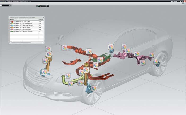186x115 pixels.
Task: Click the tag on the center strut's coil spring
Action: point(86,70)
